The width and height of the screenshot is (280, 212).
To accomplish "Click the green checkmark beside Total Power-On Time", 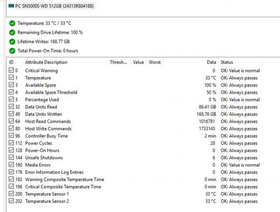I will [12, 51].
